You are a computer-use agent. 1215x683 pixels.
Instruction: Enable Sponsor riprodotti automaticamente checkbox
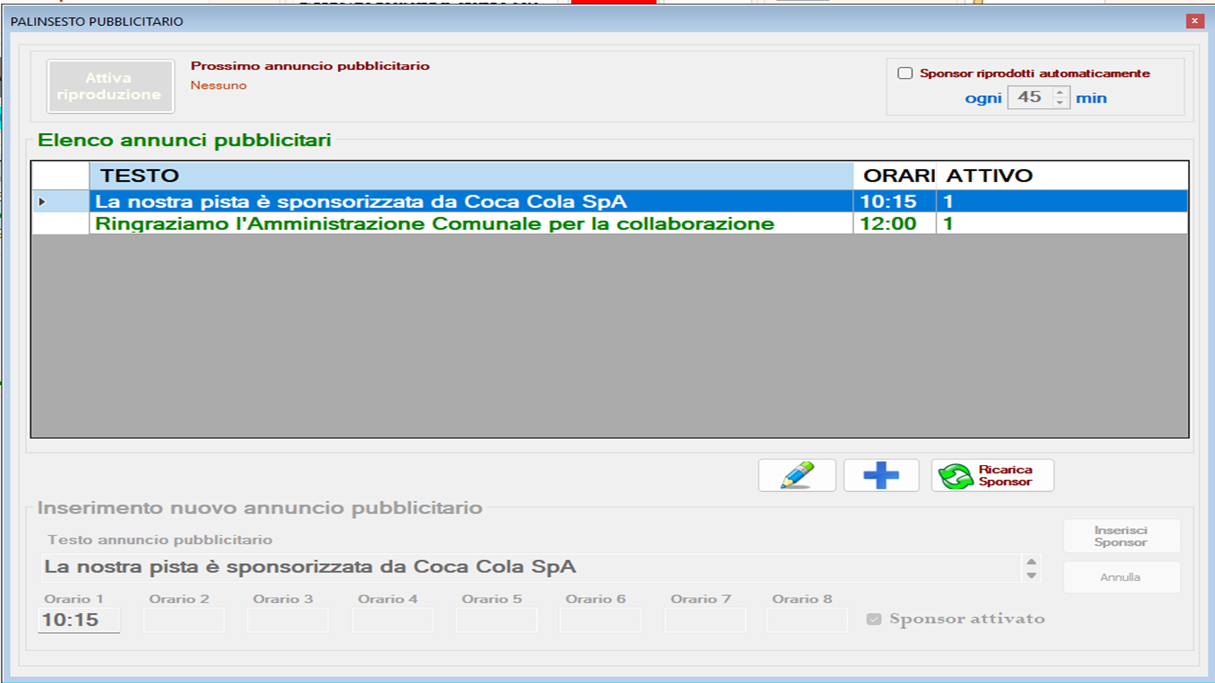coord(906,73)
